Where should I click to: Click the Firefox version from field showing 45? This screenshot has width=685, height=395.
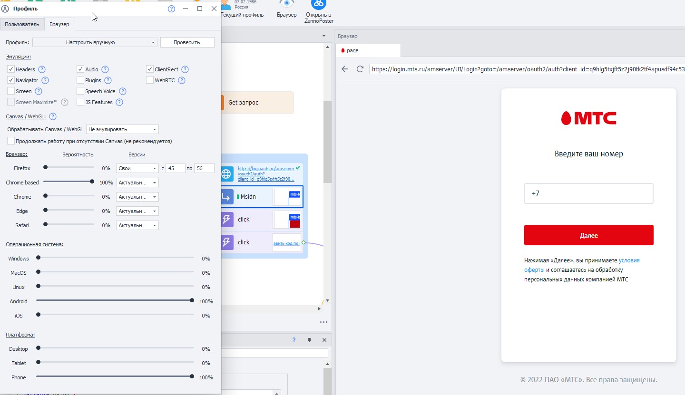[x=175, y=168]
